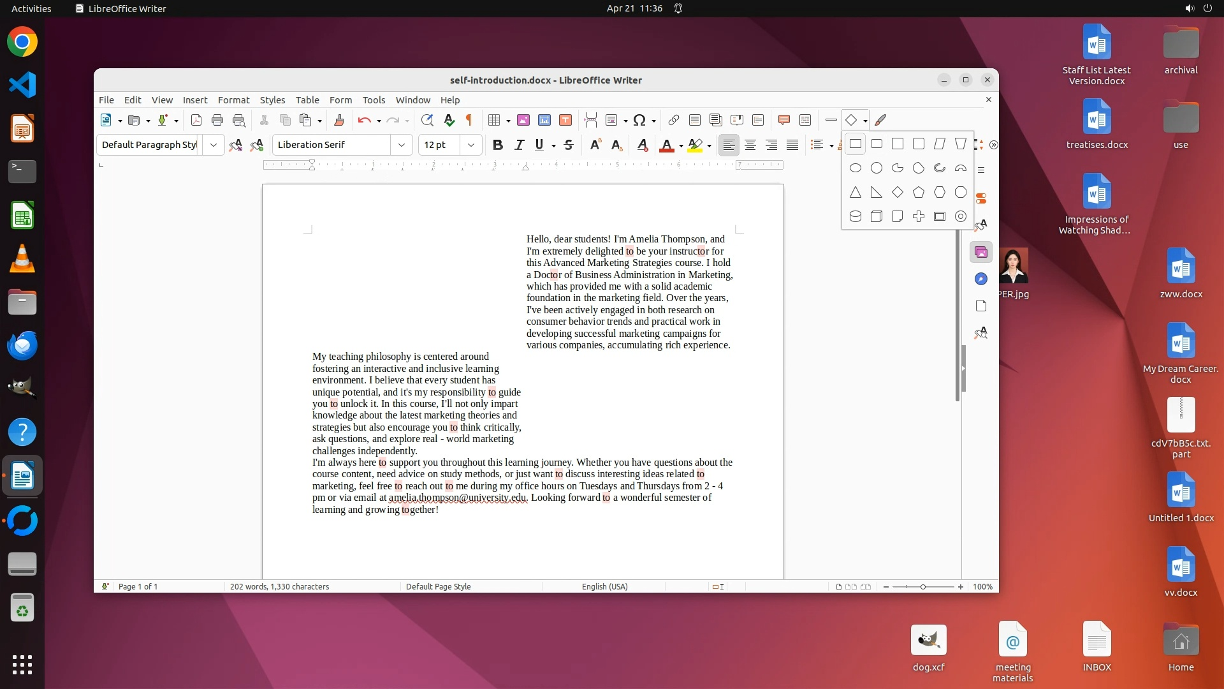Open the Table menu
1224x689 pixels.
click(x=307, y=100)
